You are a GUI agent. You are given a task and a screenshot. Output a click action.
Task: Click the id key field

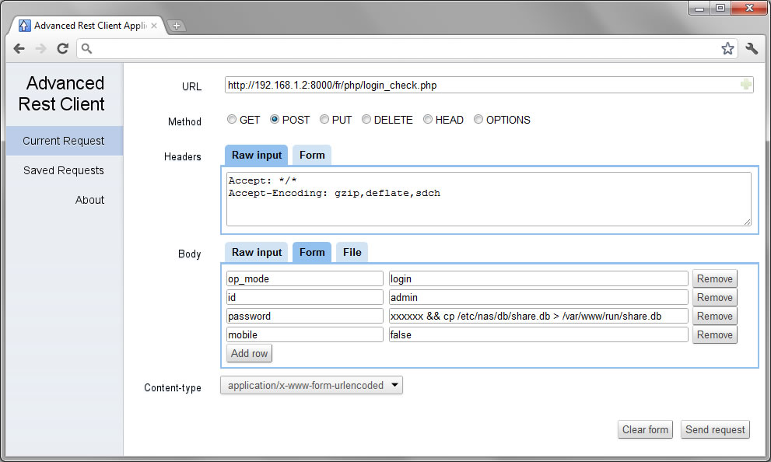coord(305,297)
